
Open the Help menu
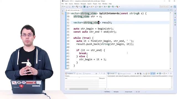coord(110,4)
